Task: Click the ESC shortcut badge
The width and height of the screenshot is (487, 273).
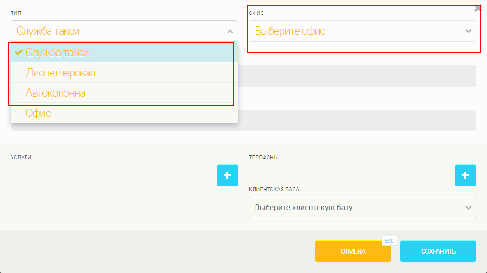Action: [x=389, y=241]
